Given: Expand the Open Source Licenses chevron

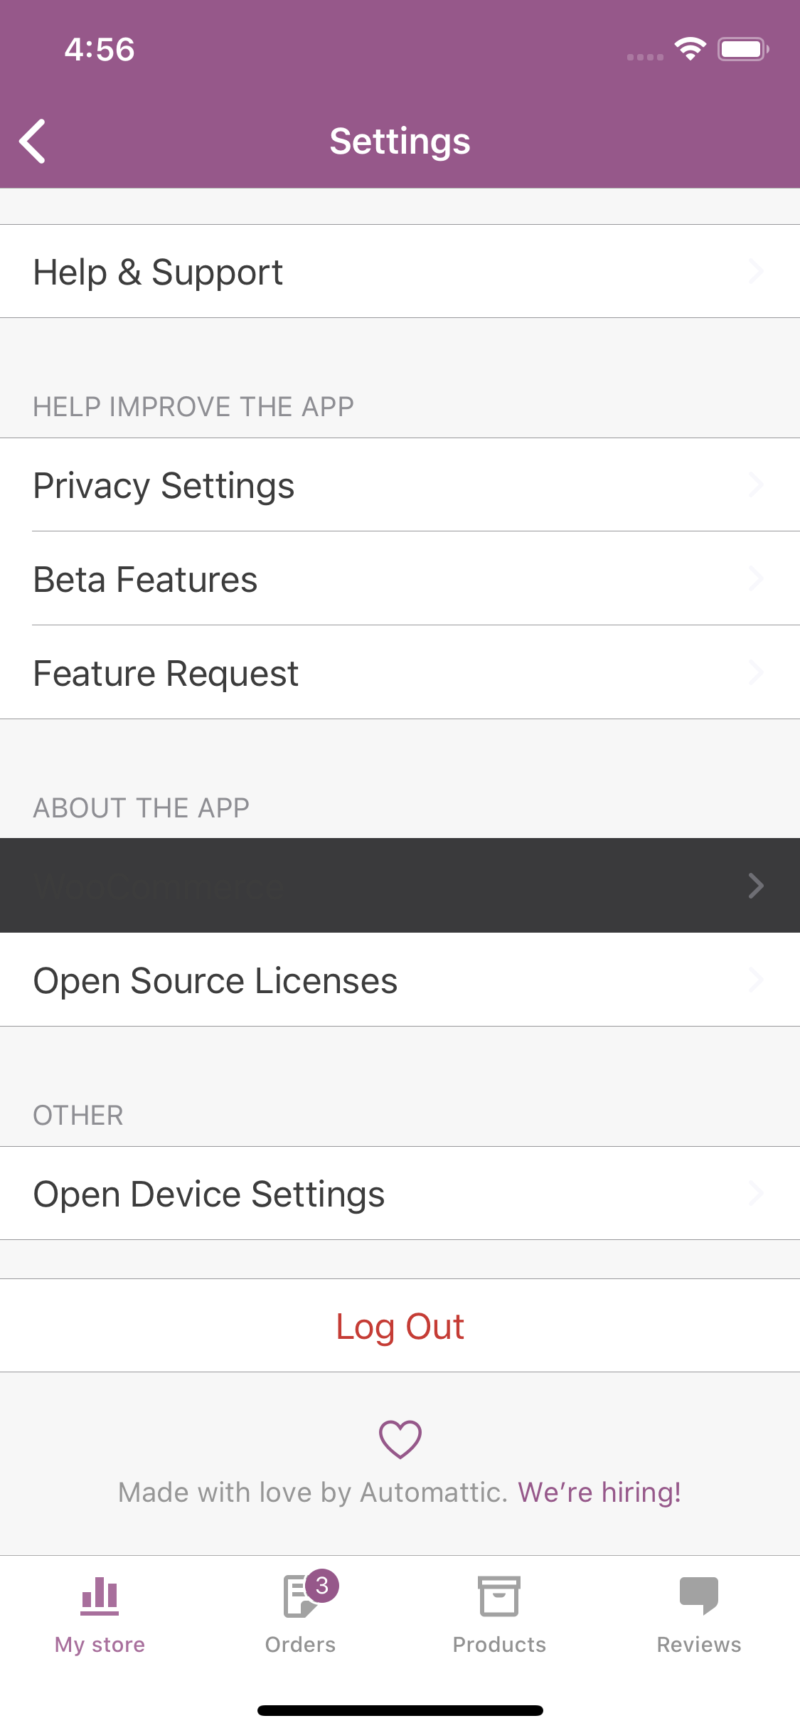Looking at the screenshot, I should (x=756, y=980).
